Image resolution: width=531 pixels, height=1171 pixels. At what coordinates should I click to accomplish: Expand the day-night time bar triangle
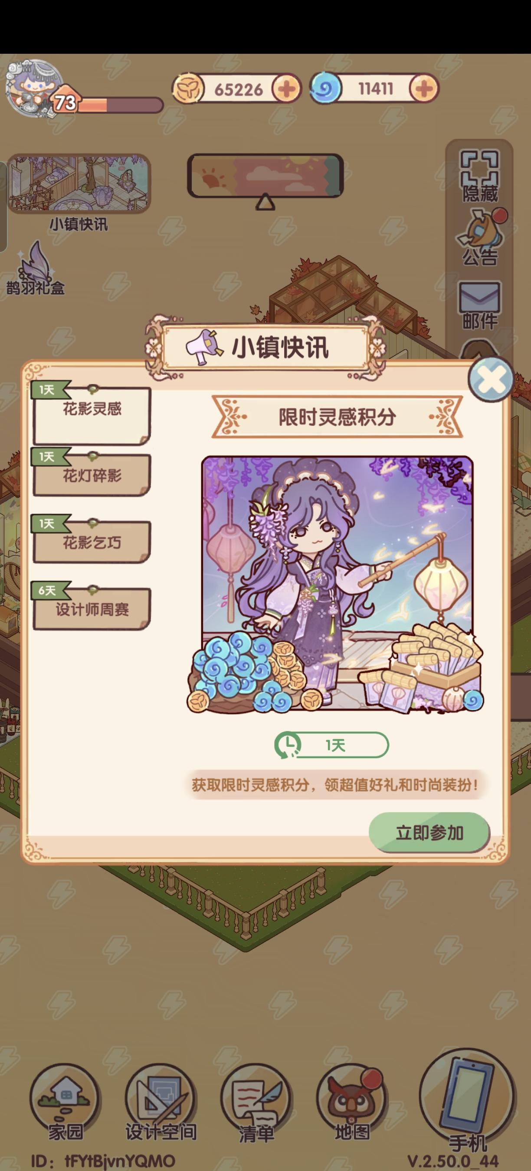[265, 201]
